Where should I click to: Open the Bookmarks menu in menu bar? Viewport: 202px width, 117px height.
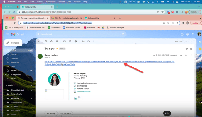51,2
